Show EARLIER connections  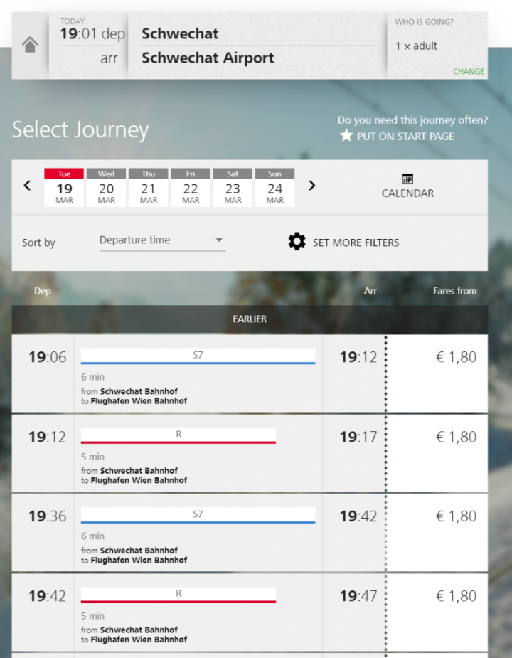[x=250, y=319]
